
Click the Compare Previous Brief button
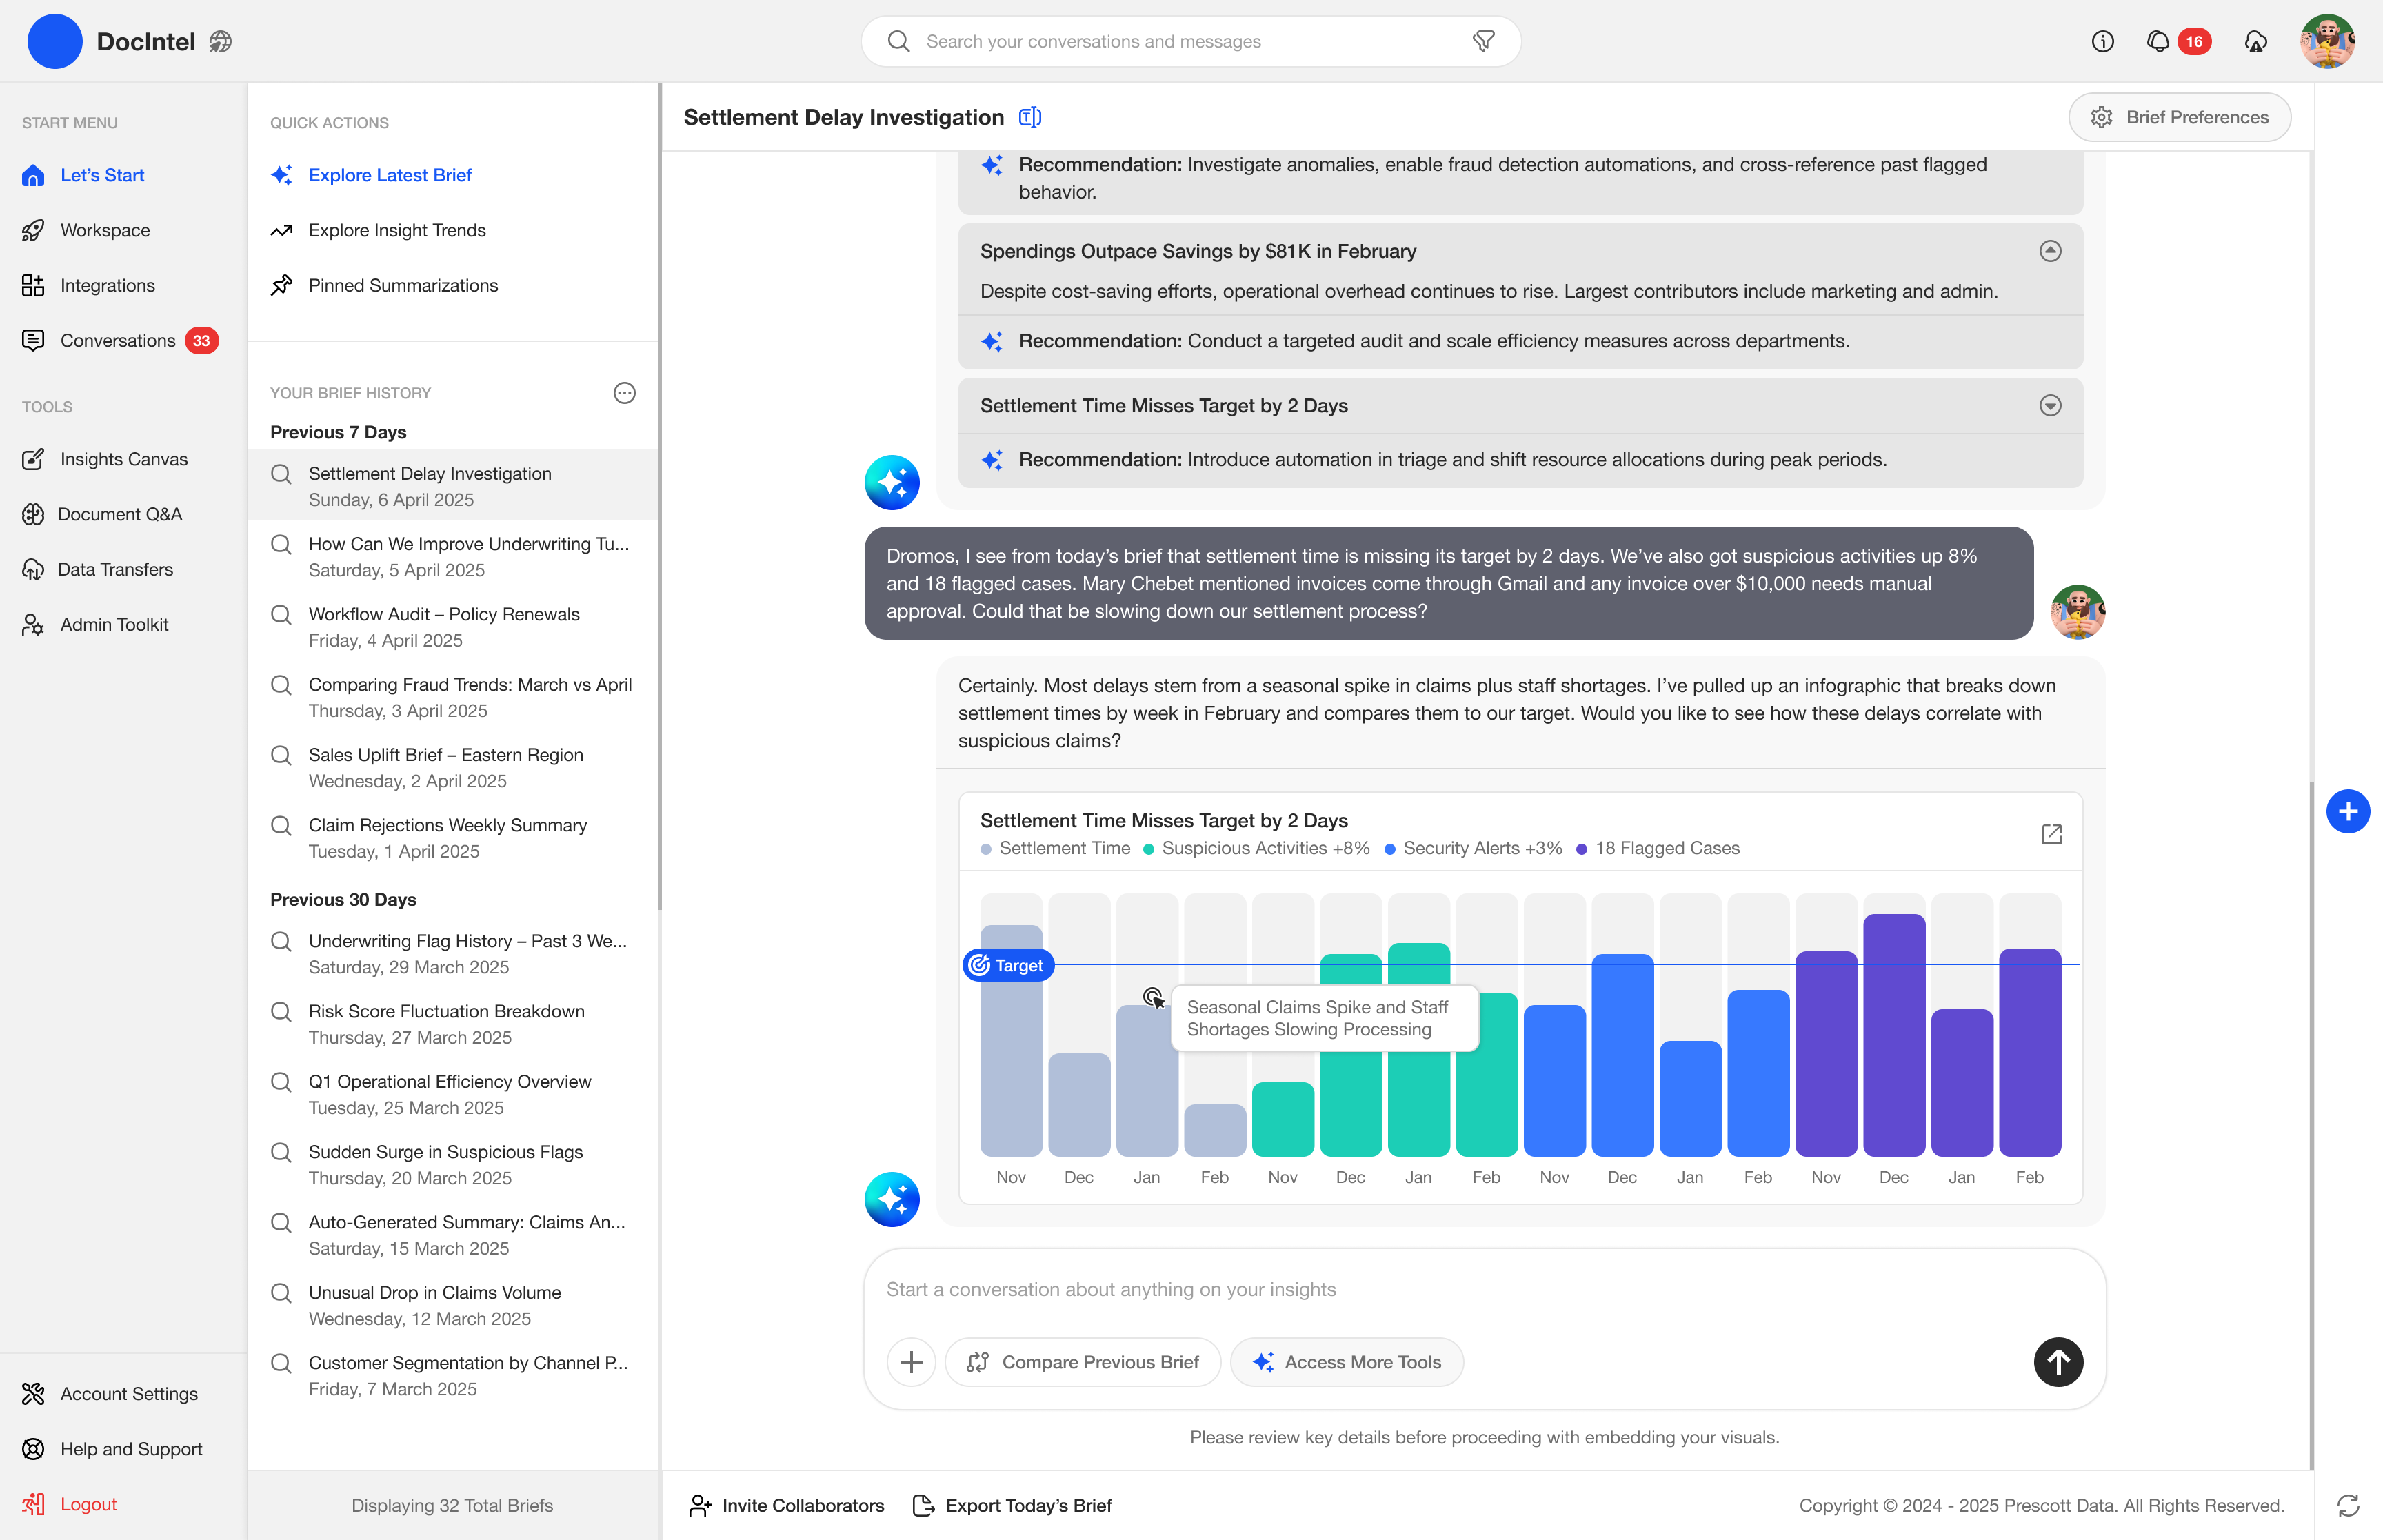1083,1362
